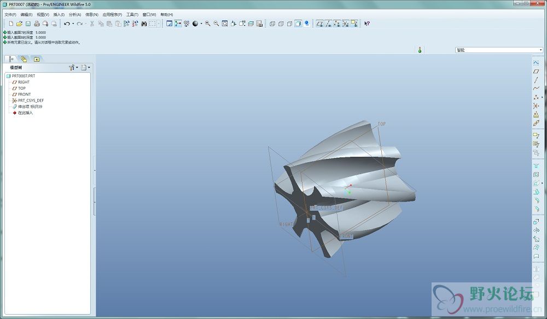Open the selection filter dropdown 智能
Viewport: 547px width, 319px height.
[499, 50]
